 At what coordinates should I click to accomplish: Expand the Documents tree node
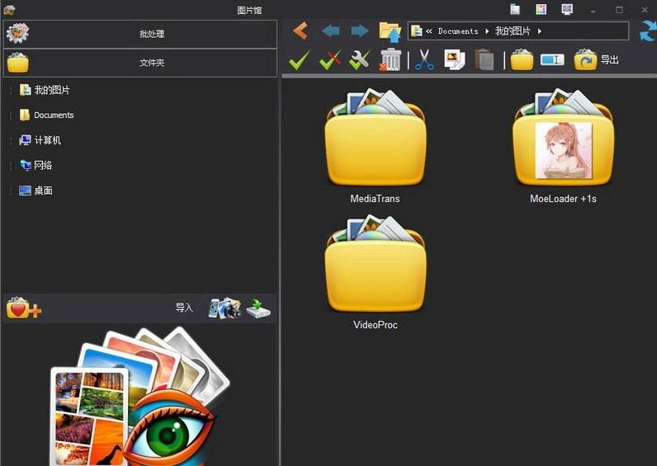(x=11, y=115)
